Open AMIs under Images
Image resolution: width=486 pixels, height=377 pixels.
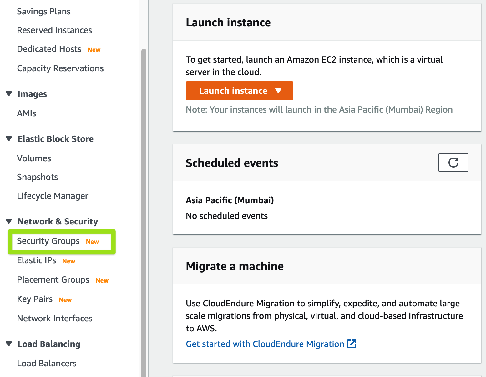coord(27,113)
